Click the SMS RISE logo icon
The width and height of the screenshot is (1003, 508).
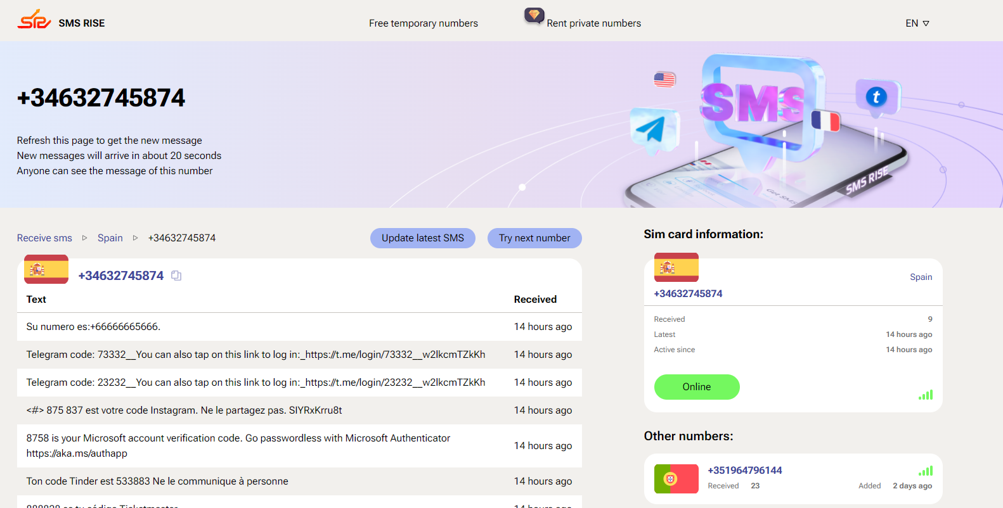coord(34,20)
